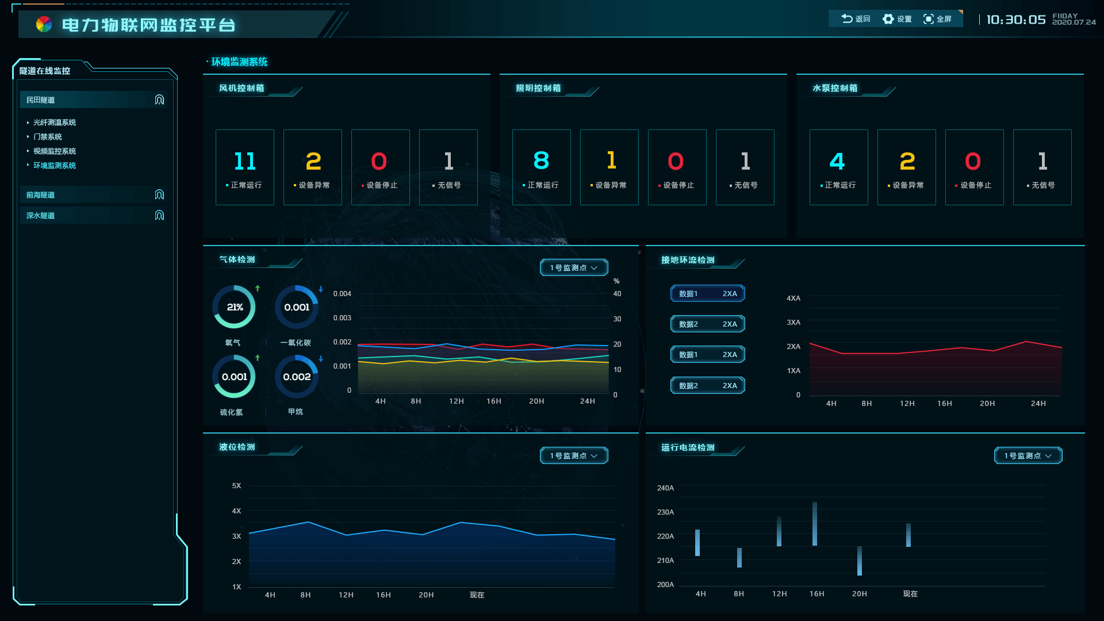This screenshot has height=621, width=1104.
Task: Open settings via gear icon
Action: [x=888, y=18]
